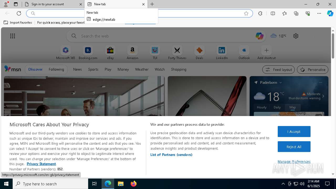Open the Shopping category
336x189 pixels.
tap(179, 69)
